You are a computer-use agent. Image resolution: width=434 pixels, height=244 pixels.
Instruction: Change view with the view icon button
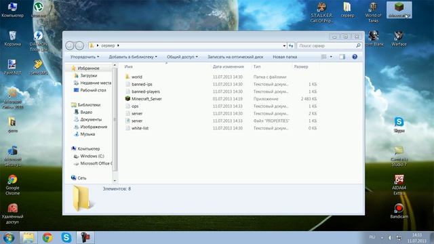pos(323,57)
